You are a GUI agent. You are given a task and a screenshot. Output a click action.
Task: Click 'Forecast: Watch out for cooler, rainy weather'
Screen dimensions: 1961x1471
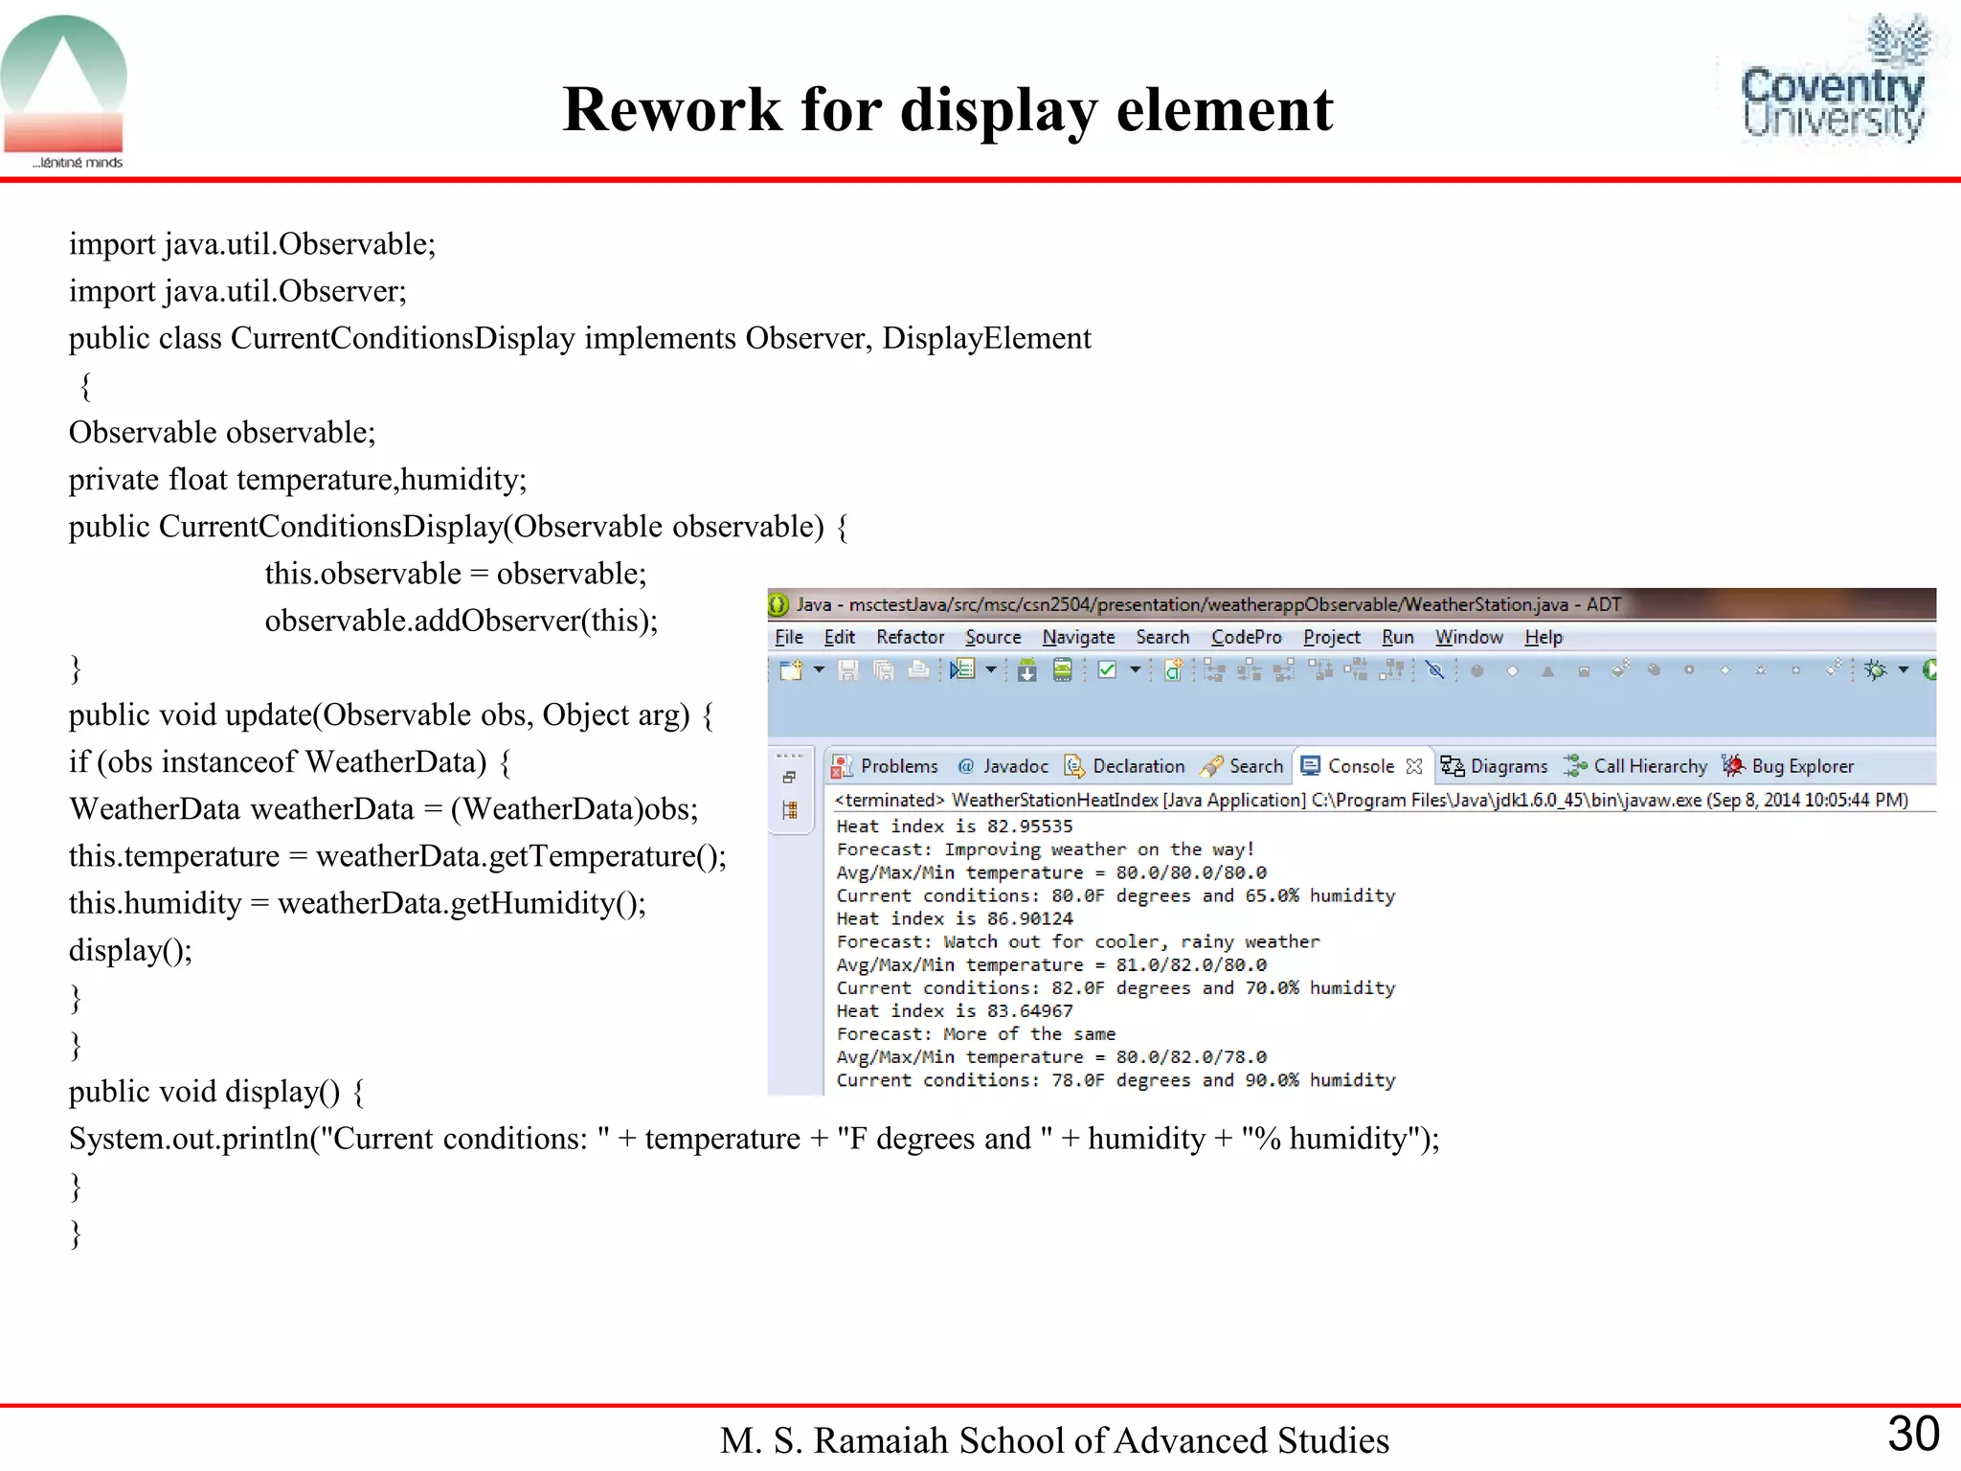point(1078,941)
